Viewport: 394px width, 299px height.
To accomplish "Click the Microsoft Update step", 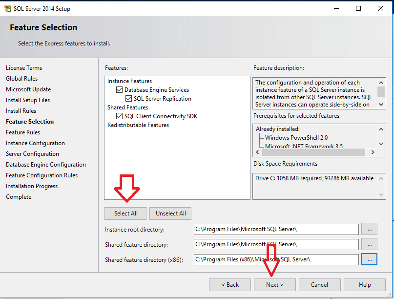I will pos(28,89).
